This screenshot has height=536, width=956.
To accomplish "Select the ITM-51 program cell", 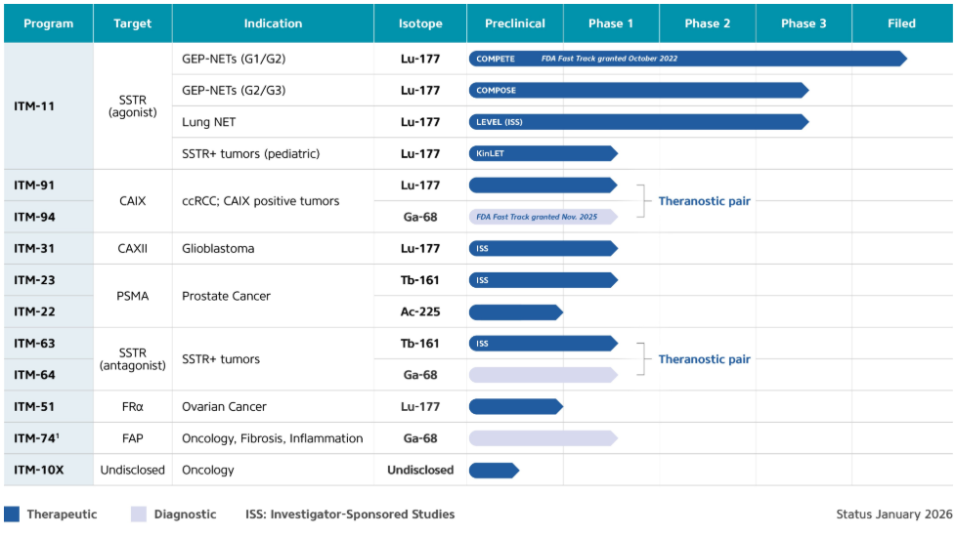I will click(x=48, y=406).
